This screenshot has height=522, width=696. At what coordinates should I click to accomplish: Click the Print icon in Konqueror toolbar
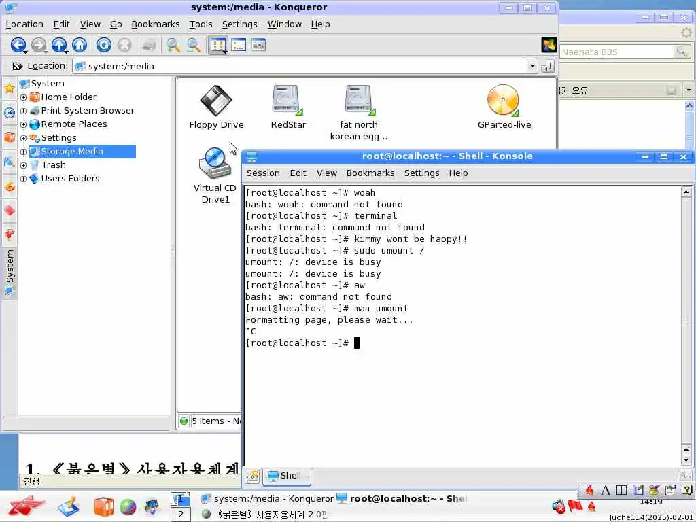(149, 45)
